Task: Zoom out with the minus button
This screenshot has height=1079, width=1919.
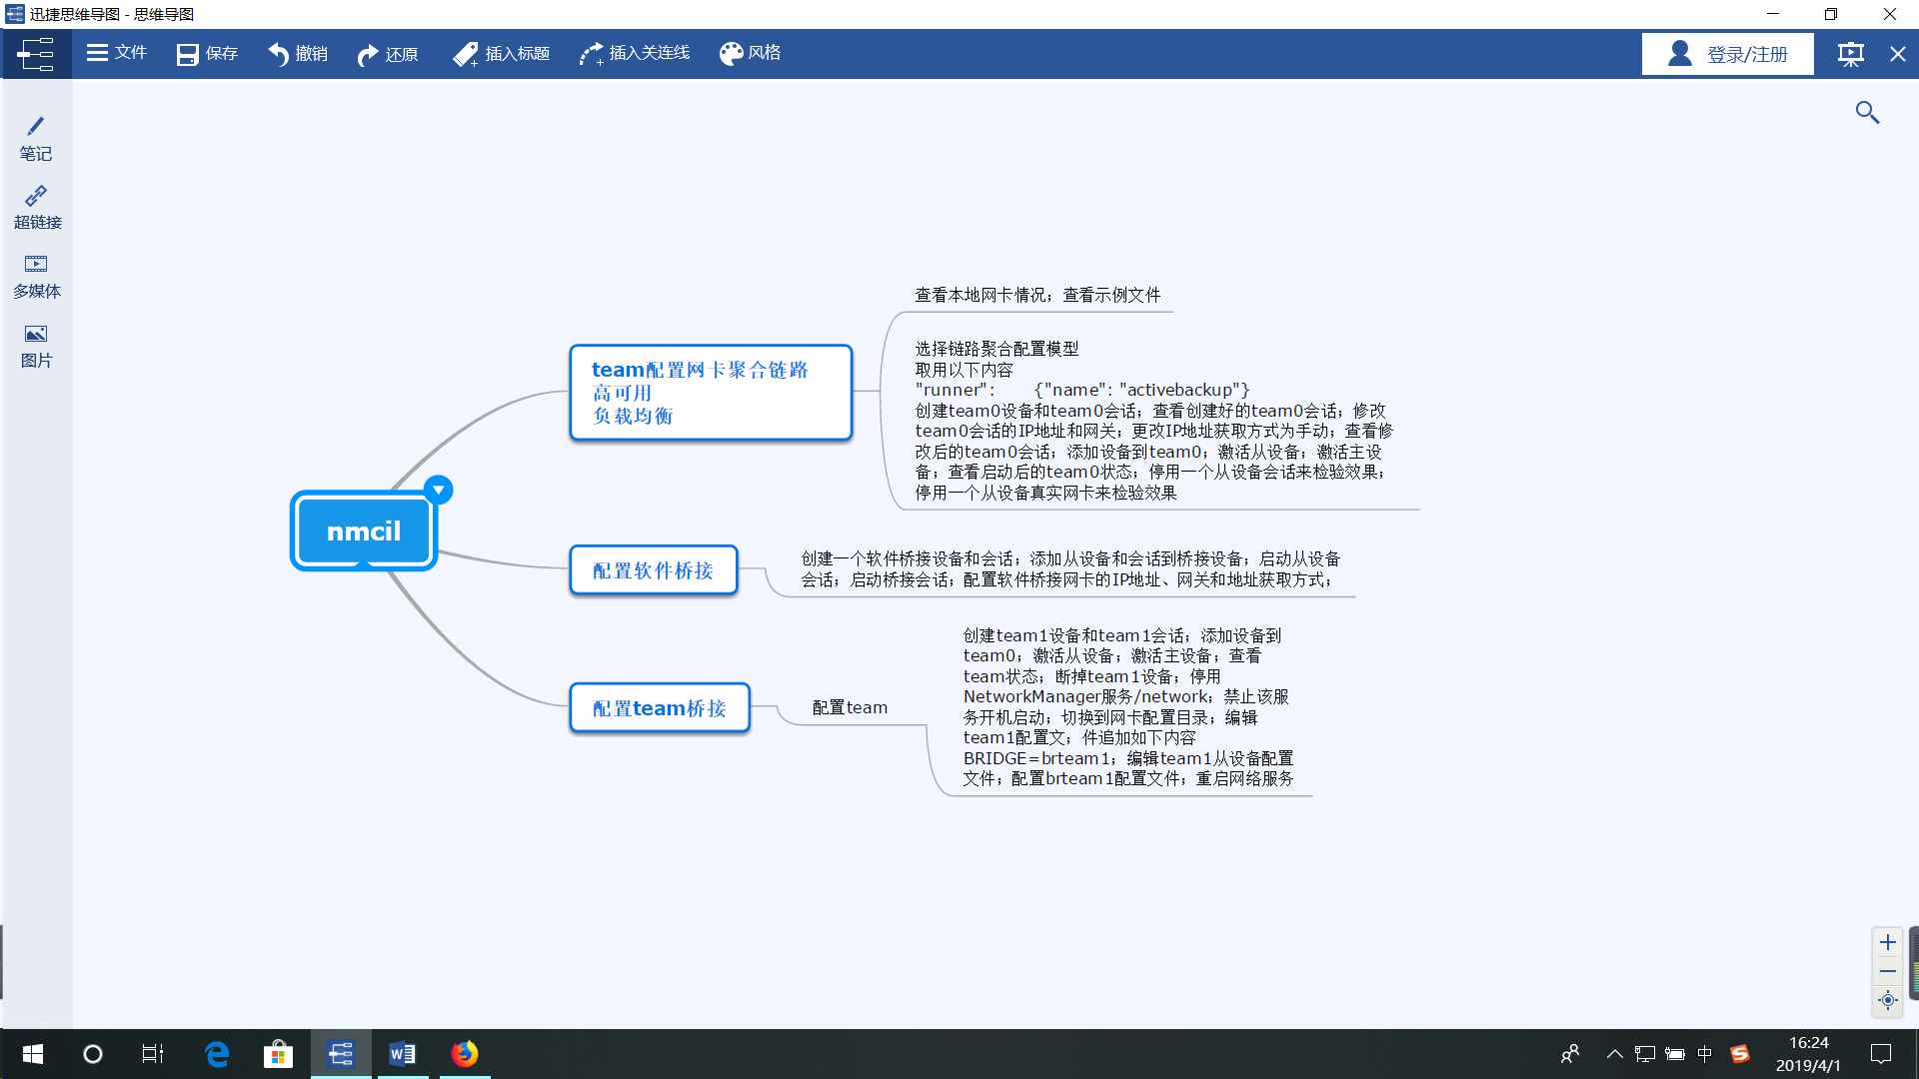Action: [x=1887, y=971]
